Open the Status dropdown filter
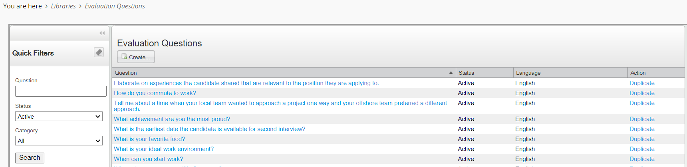687x167 pixels. pos(59,116)
